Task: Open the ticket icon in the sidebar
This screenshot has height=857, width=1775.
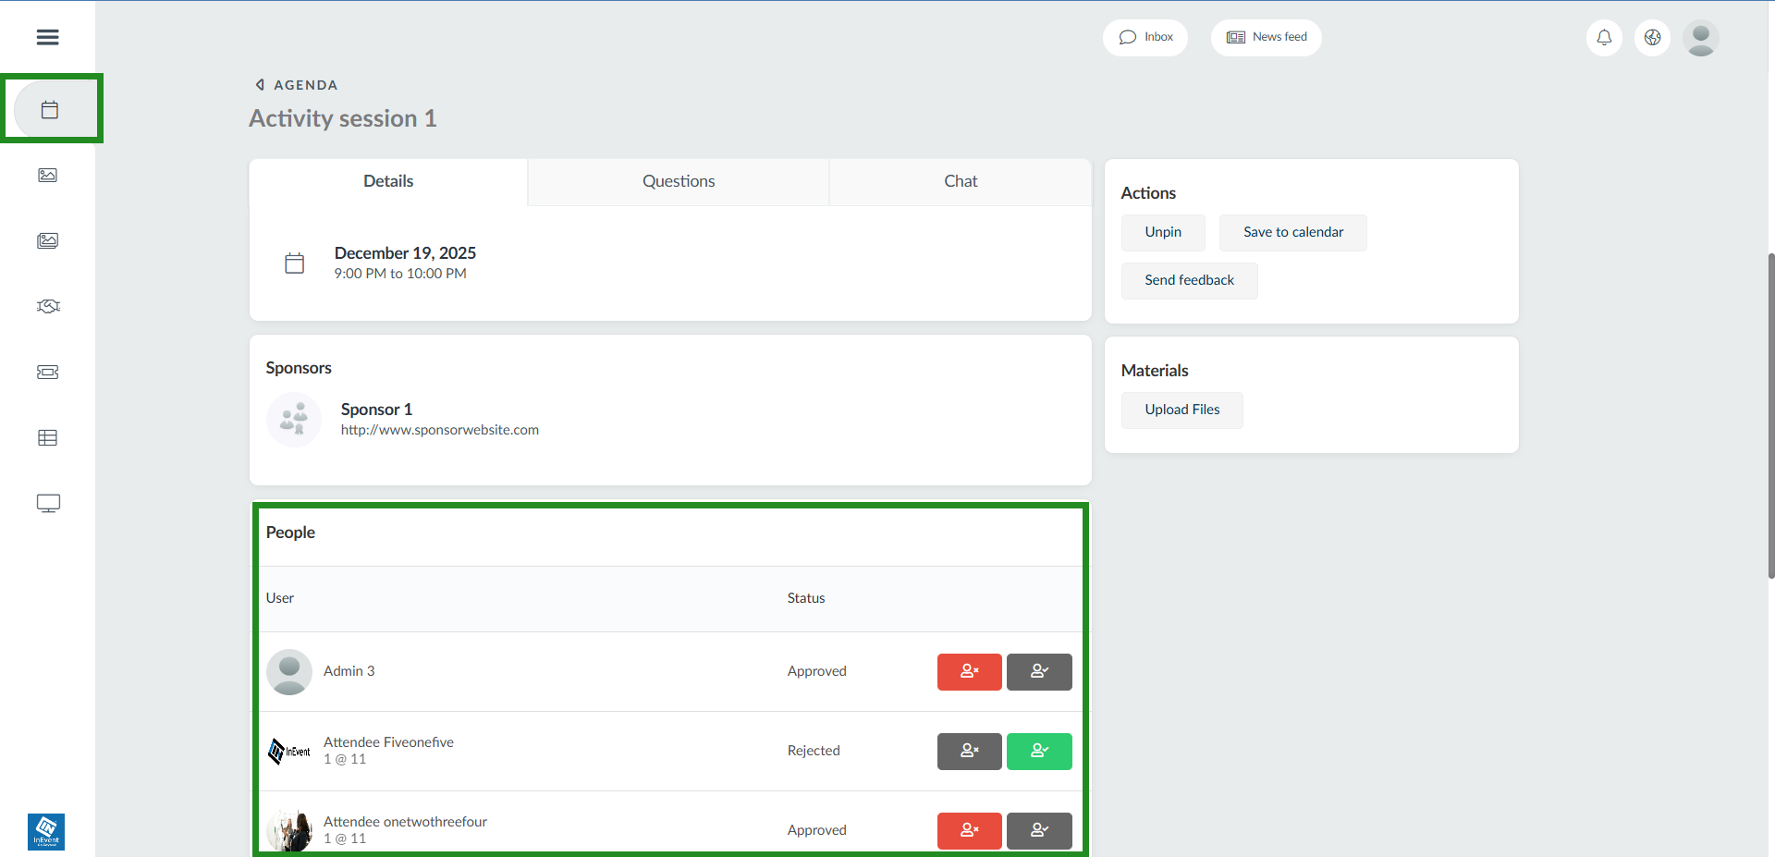Action: coord(47,372)
